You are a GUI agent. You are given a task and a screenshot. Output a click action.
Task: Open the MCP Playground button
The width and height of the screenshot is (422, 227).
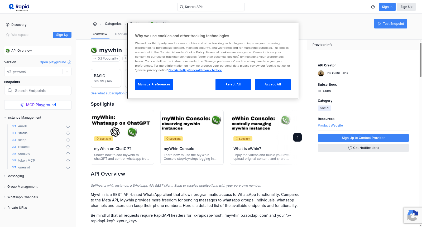(x=38, y=105)
